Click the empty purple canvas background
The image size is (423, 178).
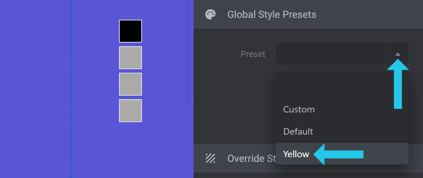(x=35, y=89)
